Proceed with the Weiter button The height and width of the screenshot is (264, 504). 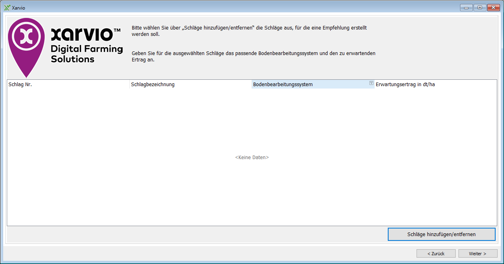[478, 254]
